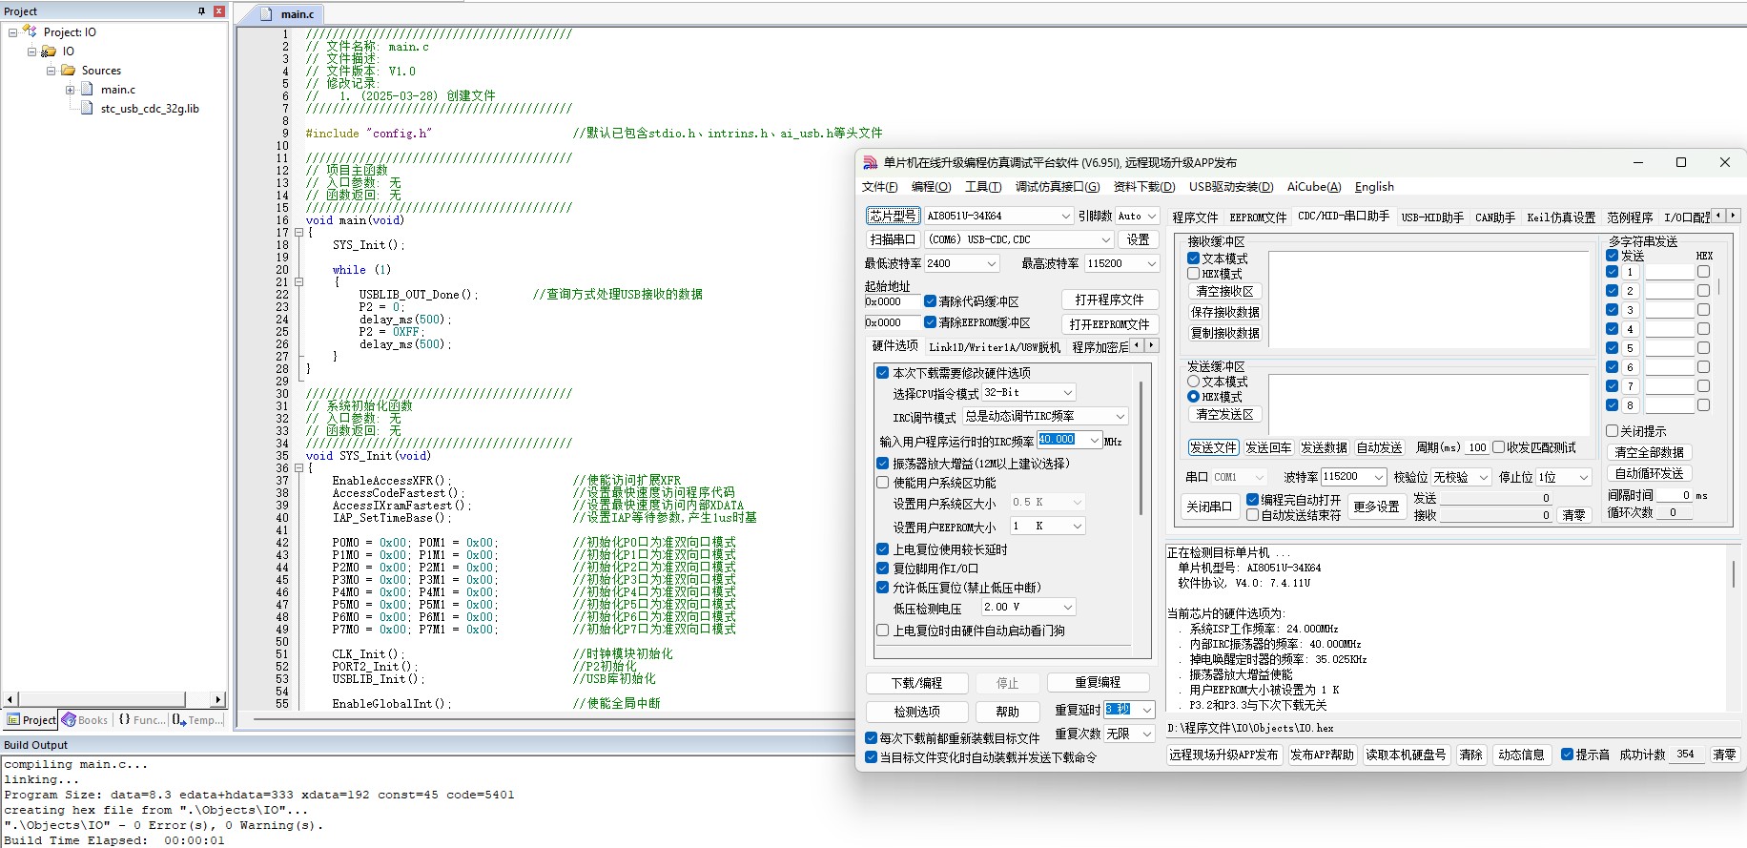Open the COM6 USB-CDC port dropdown
The image size is (1747, 848).
(x=1018, y=239)
